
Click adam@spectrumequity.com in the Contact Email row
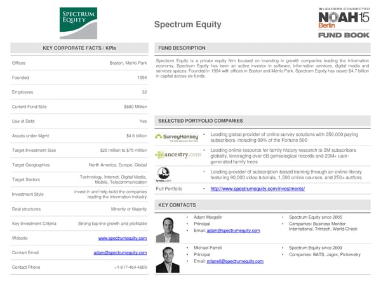[x=120, y=253]
